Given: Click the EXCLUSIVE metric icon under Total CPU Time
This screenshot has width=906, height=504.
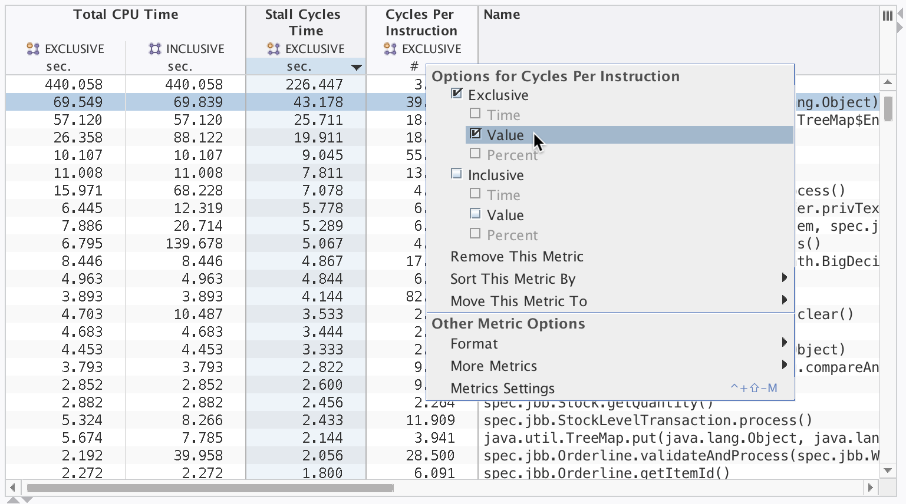Looking at the screenshot, I should [x=34, y=49].
